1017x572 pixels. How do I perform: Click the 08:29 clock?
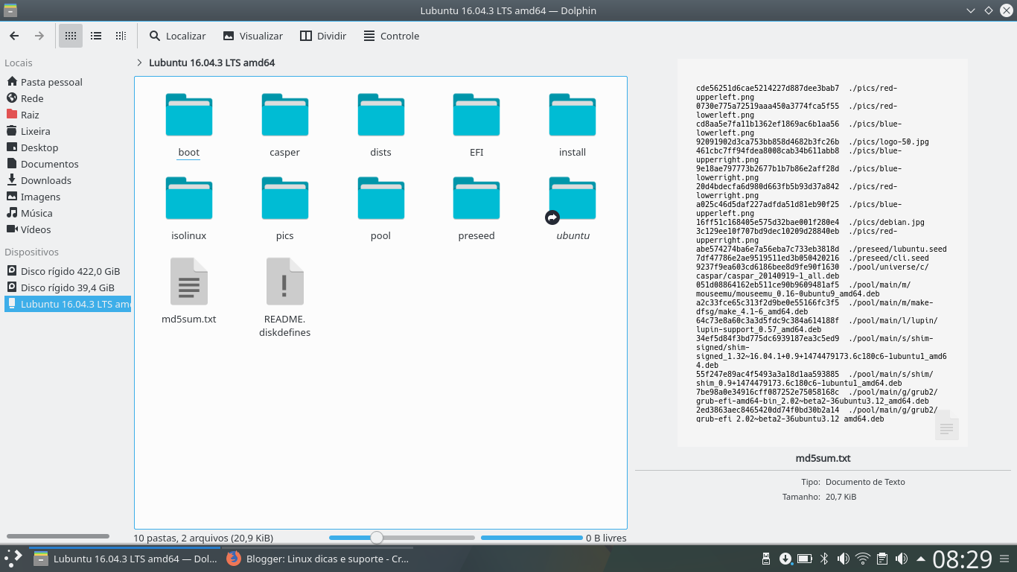click(963, 559)
